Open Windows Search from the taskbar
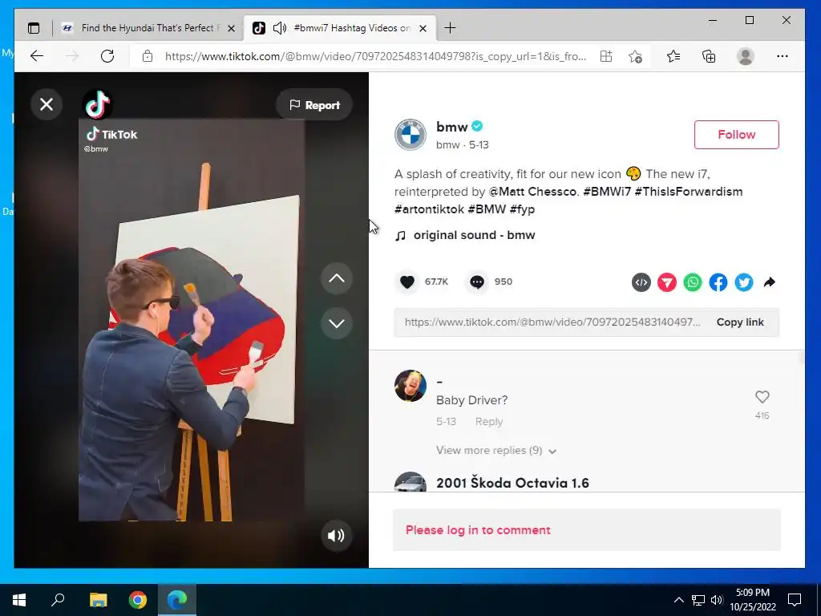The width and height of the screenshot is (821, 616). point(58,600)
